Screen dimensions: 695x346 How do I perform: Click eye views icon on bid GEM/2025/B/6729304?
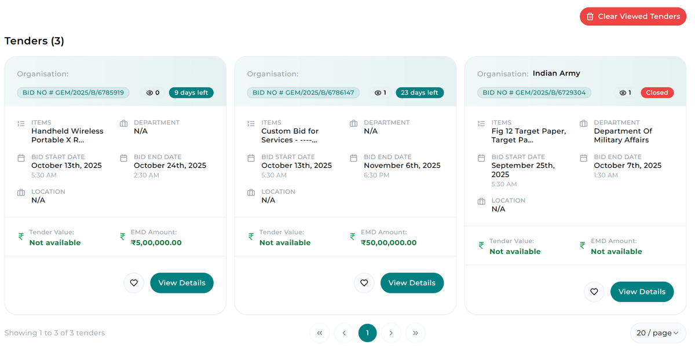[x=623, y=93]
